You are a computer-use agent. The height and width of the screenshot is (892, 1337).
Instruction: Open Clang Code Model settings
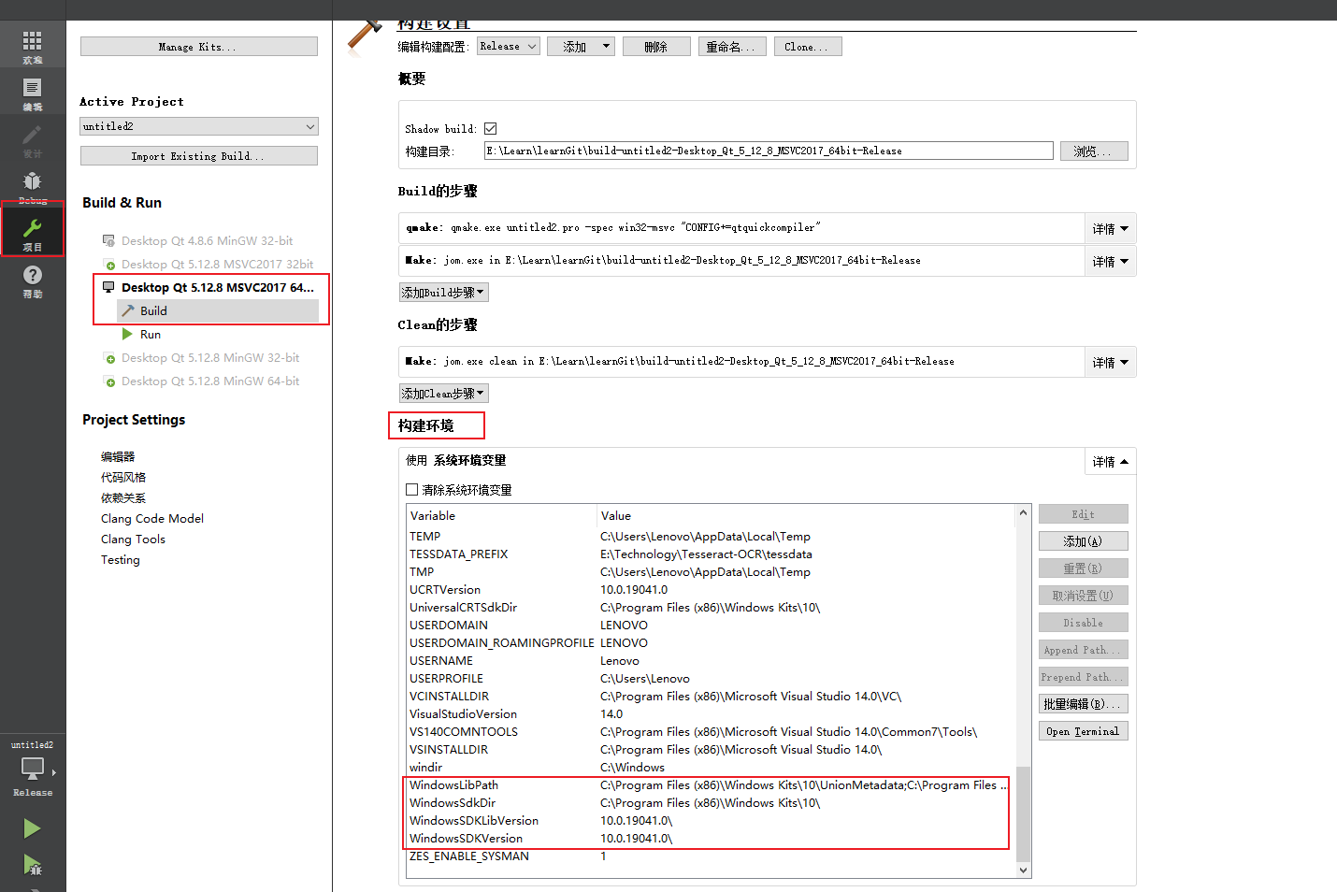click(x=152, y=519)
